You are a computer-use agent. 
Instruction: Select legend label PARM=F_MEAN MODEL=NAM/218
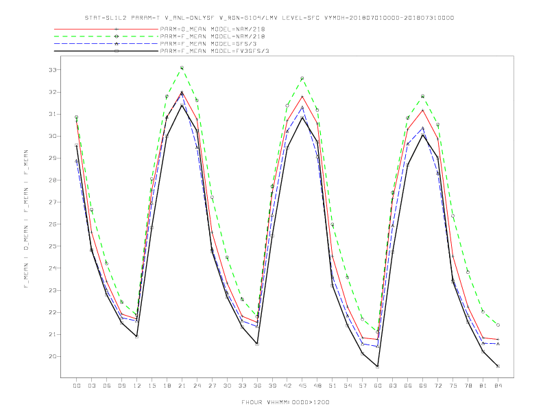coord(213,36)
